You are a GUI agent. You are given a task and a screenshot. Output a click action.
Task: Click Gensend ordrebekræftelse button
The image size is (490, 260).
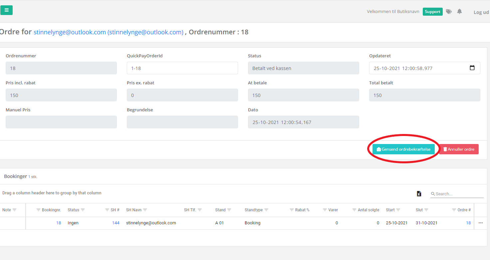point(403,149)
